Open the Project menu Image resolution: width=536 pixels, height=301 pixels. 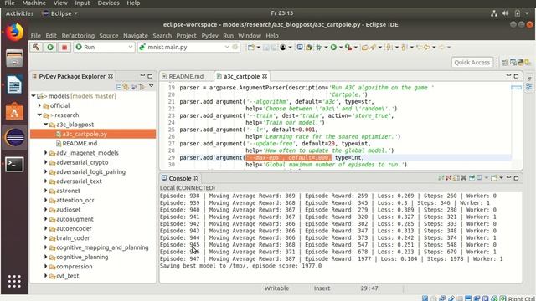(x=186, y=35)
